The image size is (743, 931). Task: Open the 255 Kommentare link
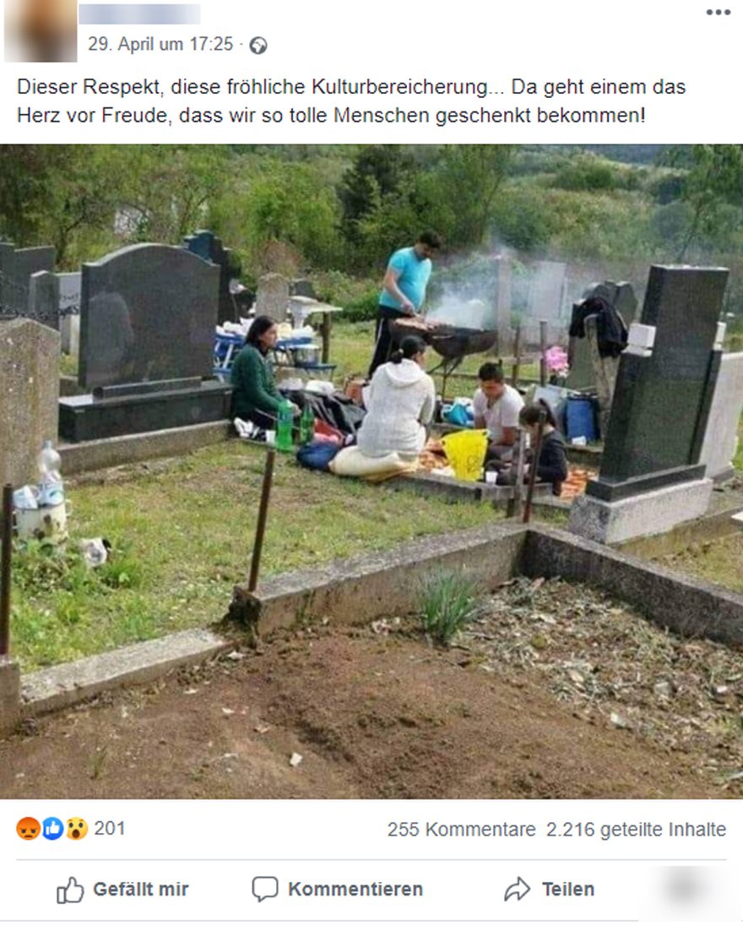pos(461,830)
